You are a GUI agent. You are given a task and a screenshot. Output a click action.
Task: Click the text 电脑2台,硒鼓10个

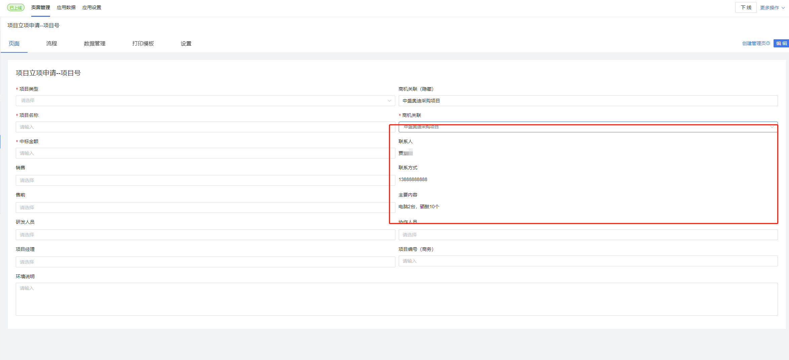pos(419,207)
